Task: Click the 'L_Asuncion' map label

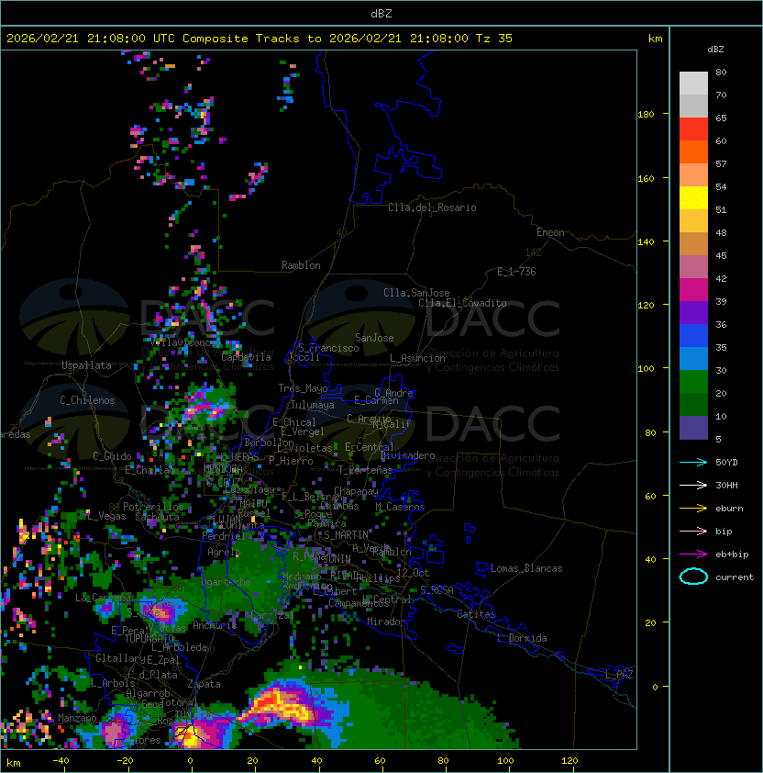Action: (x=417, y=358)
